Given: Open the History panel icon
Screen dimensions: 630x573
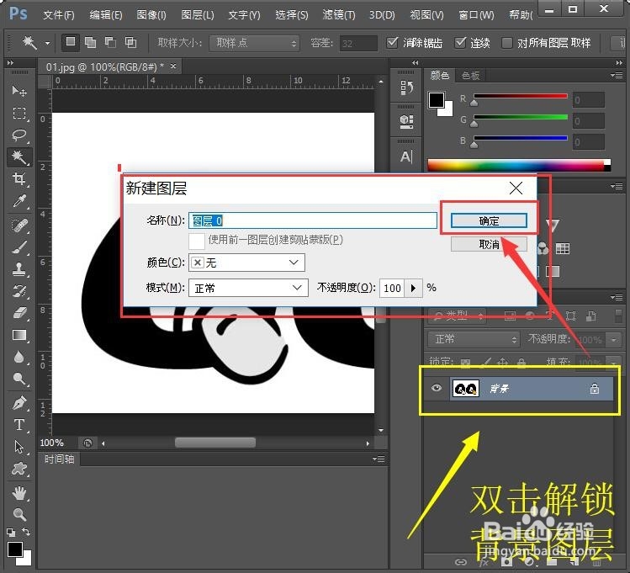Looking at the screenshot, I should pos(406,88).
